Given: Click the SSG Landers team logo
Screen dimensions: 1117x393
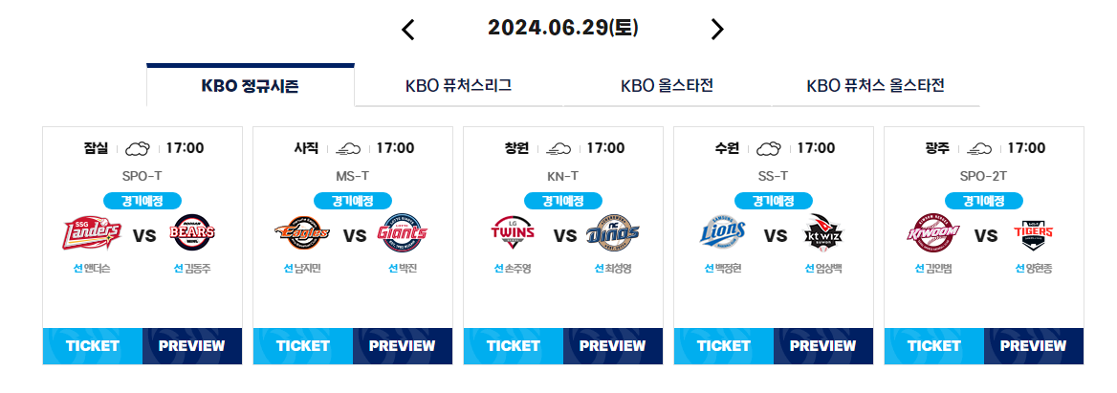Looking at the screenshot, I should (92, 232).
